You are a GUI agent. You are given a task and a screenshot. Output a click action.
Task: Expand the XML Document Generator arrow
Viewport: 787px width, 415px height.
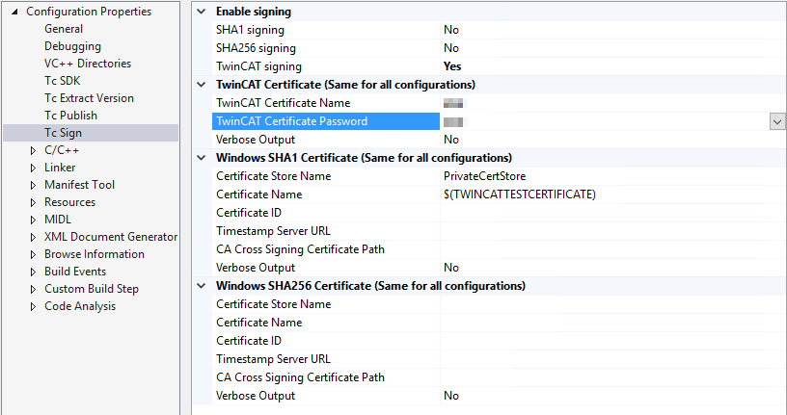[33, 237]
